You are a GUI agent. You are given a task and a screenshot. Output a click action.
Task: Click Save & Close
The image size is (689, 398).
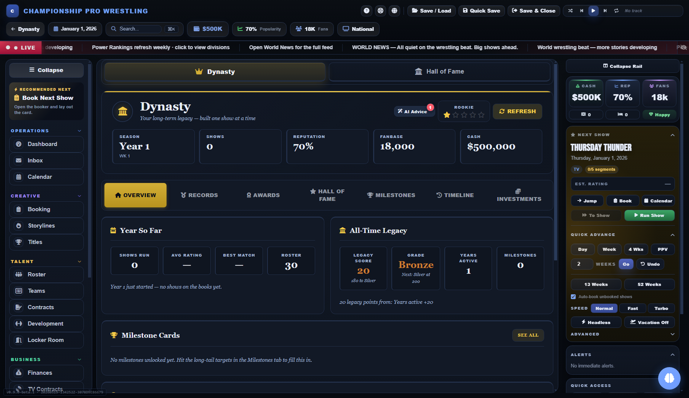[x=534, y=11]
